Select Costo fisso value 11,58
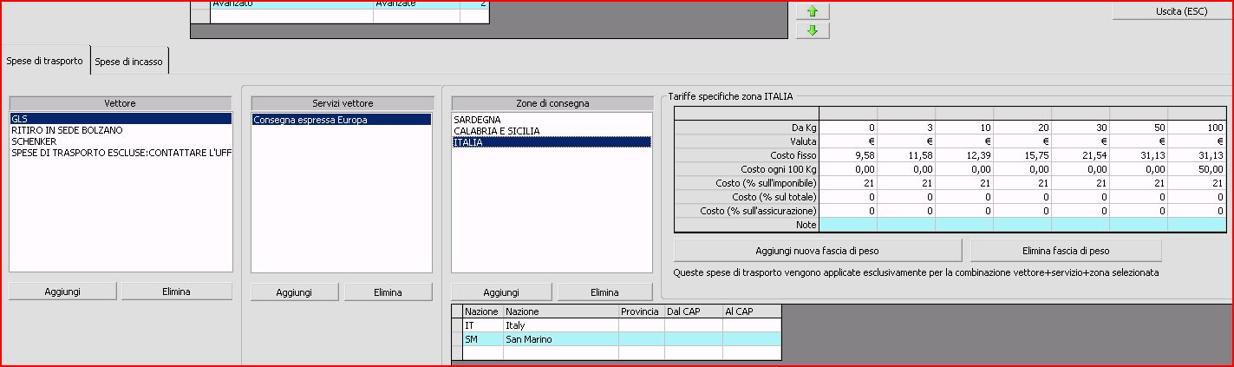1234x367 pixels. point(906,154)
